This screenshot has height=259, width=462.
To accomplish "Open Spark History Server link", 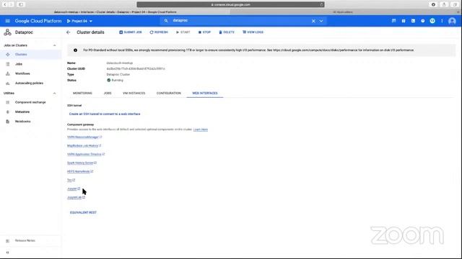I will pyautogui.click(x=82, y=163).
